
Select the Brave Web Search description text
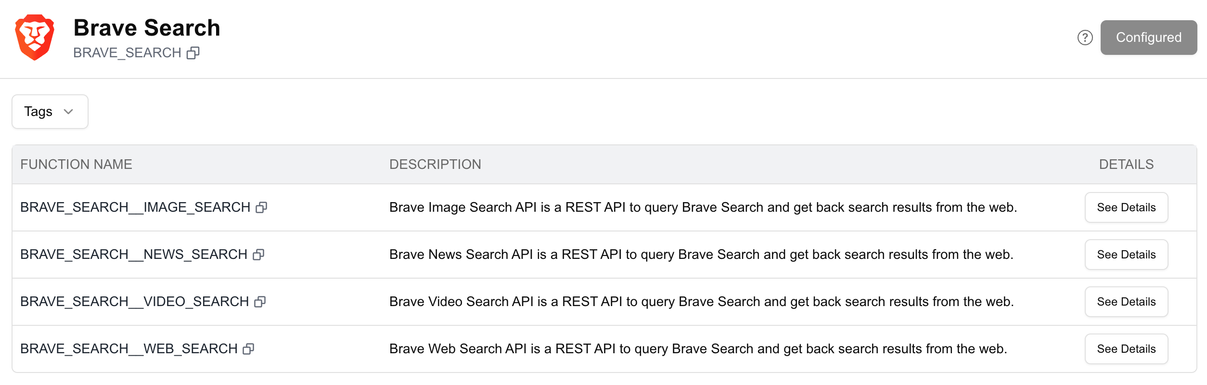[x=698, y=349]
